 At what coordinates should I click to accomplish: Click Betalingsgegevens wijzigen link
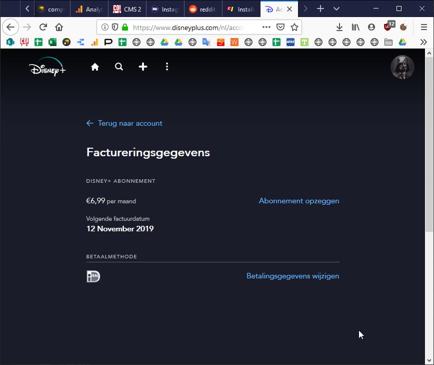click(293, 276)
